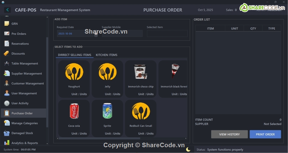Open User Activity clock icon
The height and width of the screenshot is (153, 288).
7,103
